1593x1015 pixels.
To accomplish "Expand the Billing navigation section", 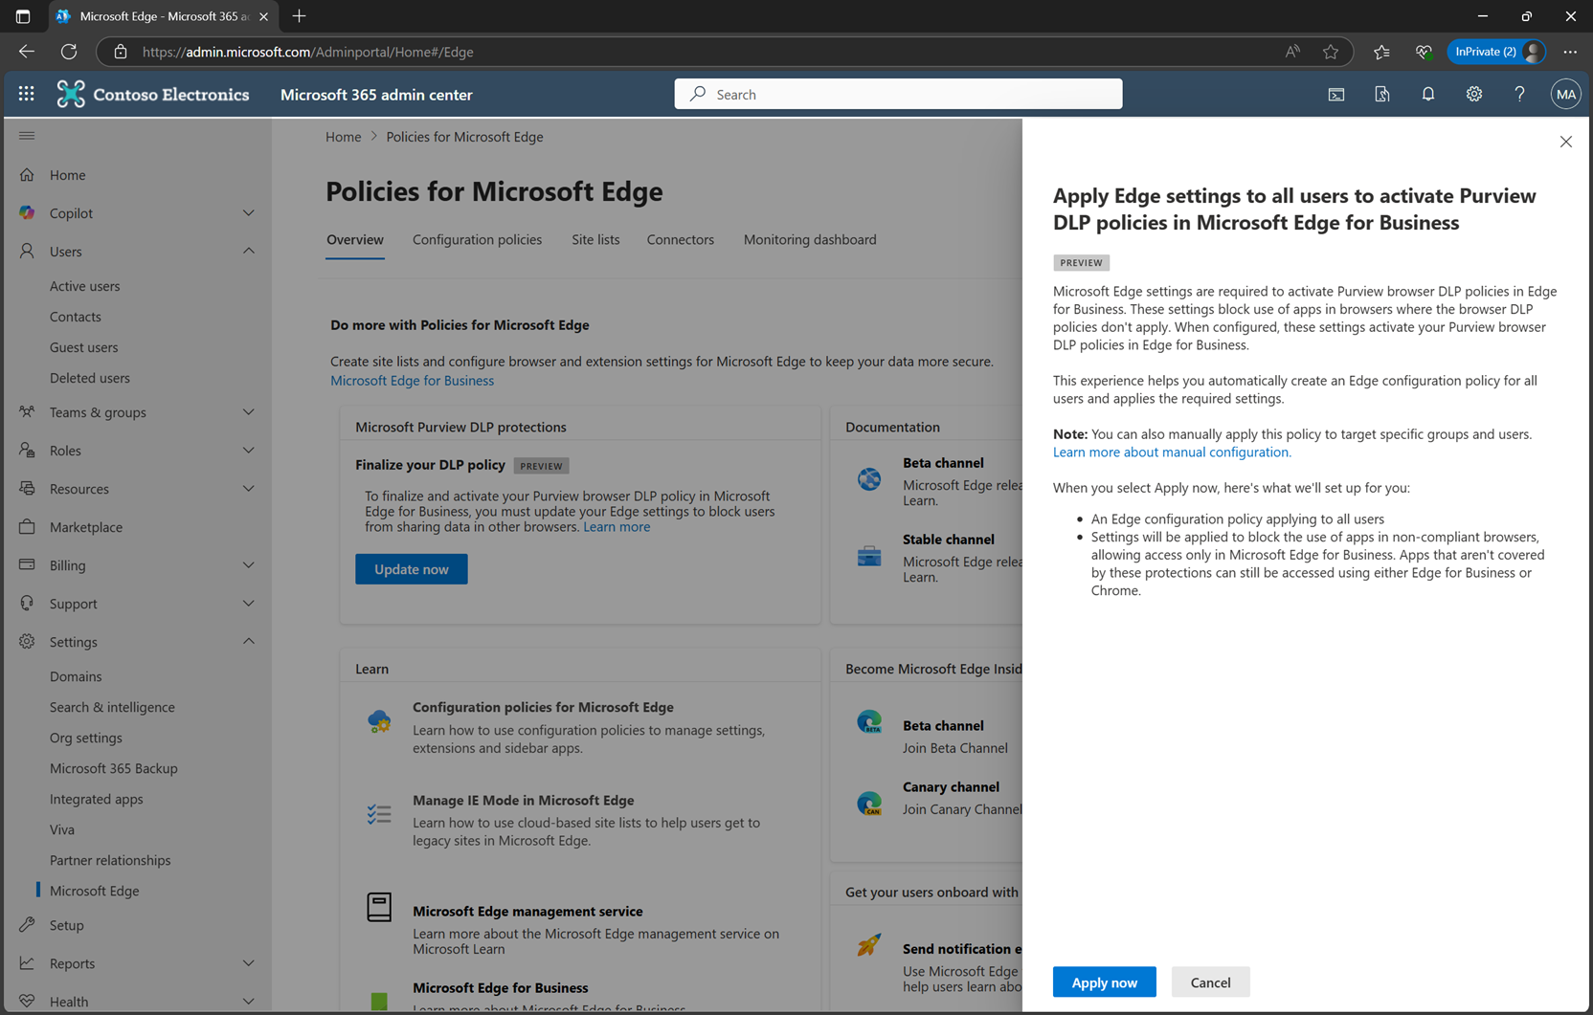I will pos(248,565).
